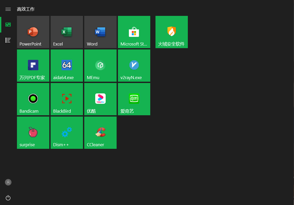Switch to all apps list view
Image resolution: width=294 pixels, height=205 pixels.
point(8,40)
